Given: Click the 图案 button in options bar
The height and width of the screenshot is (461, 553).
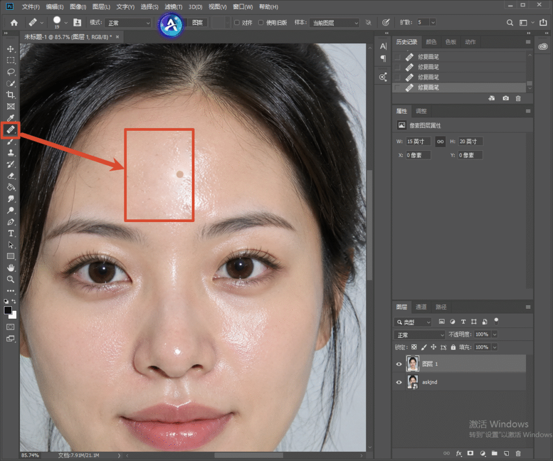Looking at the screenshot, I should (198, 23).
